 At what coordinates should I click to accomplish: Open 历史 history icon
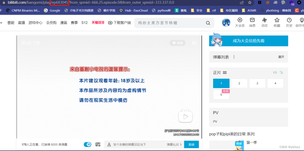[x=289, y=23]
